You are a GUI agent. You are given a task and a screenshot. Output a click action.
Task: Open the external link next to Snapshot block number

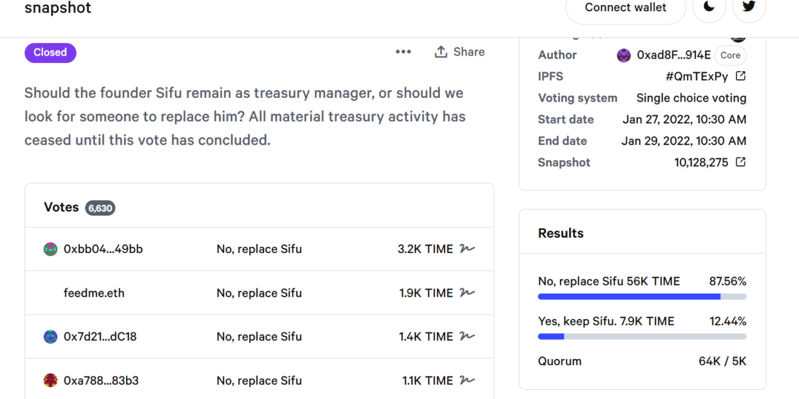pos(740,162)
